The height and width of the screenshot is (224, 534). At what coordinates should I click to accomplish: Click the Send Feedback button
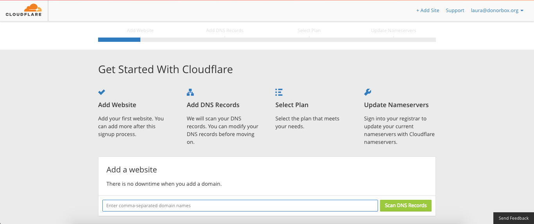pos(513,218)
